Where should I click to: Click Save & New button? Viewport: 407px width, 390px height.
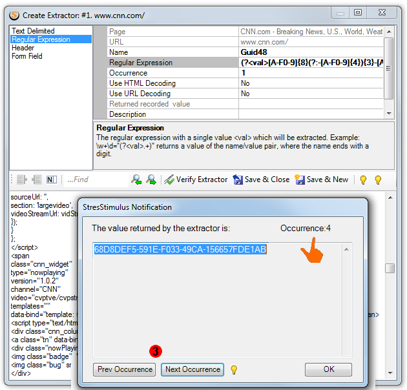(321, 180)
